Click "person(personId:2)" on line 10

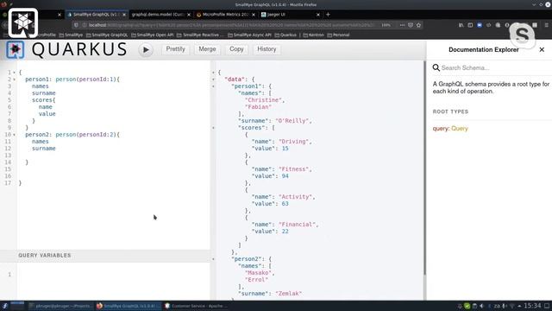(86, 135)
